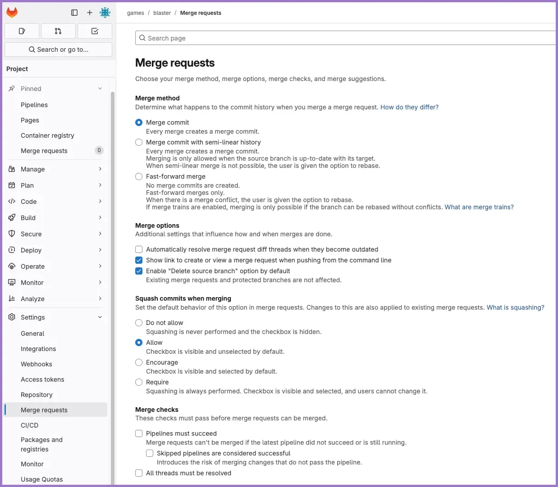The height and width of the screenshot is (487, 558).
Task: Toggle the sidebar collapse icon
Action: [74, 13]
